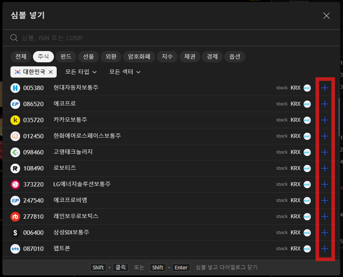343x277 pixels.
Task: Select the 고영테크놀러지 row text
Action: 73,152
